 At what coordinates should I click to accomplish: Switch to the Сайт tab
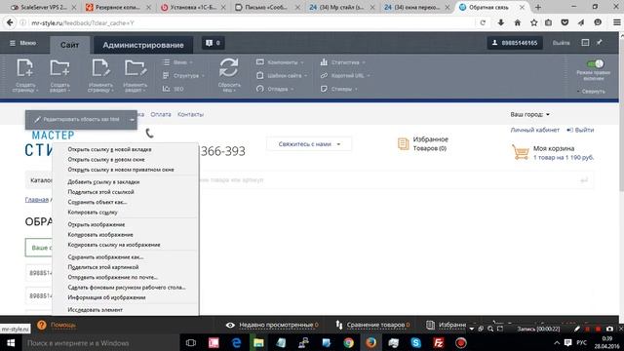click(x=69, y=45)
